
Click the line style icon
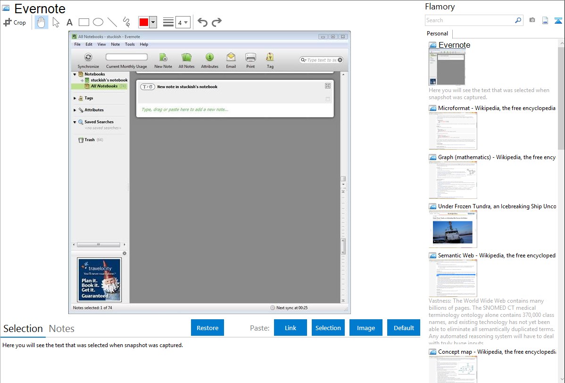point(168,22)
